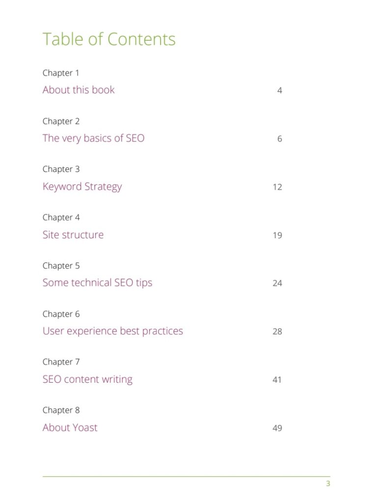The height and width of the screenshot is (503, 373).
Task: Select "User experience best practices" entry
Action: tap(112, 331)
